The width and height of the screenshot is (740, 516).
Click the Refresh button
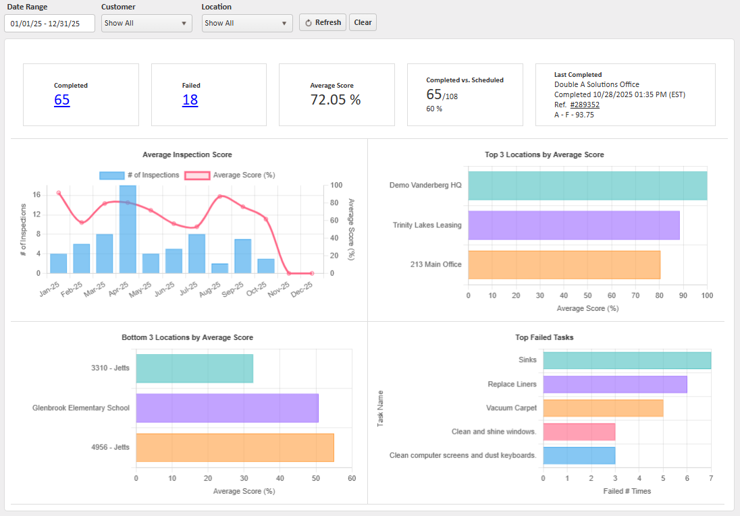[322, 22]
